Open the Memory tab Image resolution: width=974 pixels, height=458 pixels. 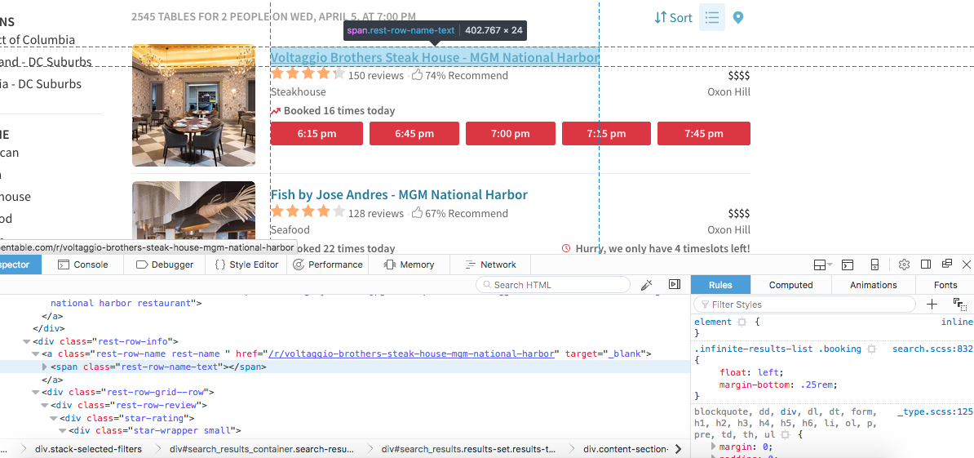[409, 265]
